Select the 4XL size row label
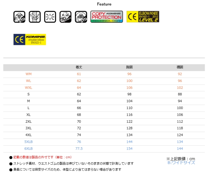The width and height of the screenshot is (209, 173). (28, 135)
